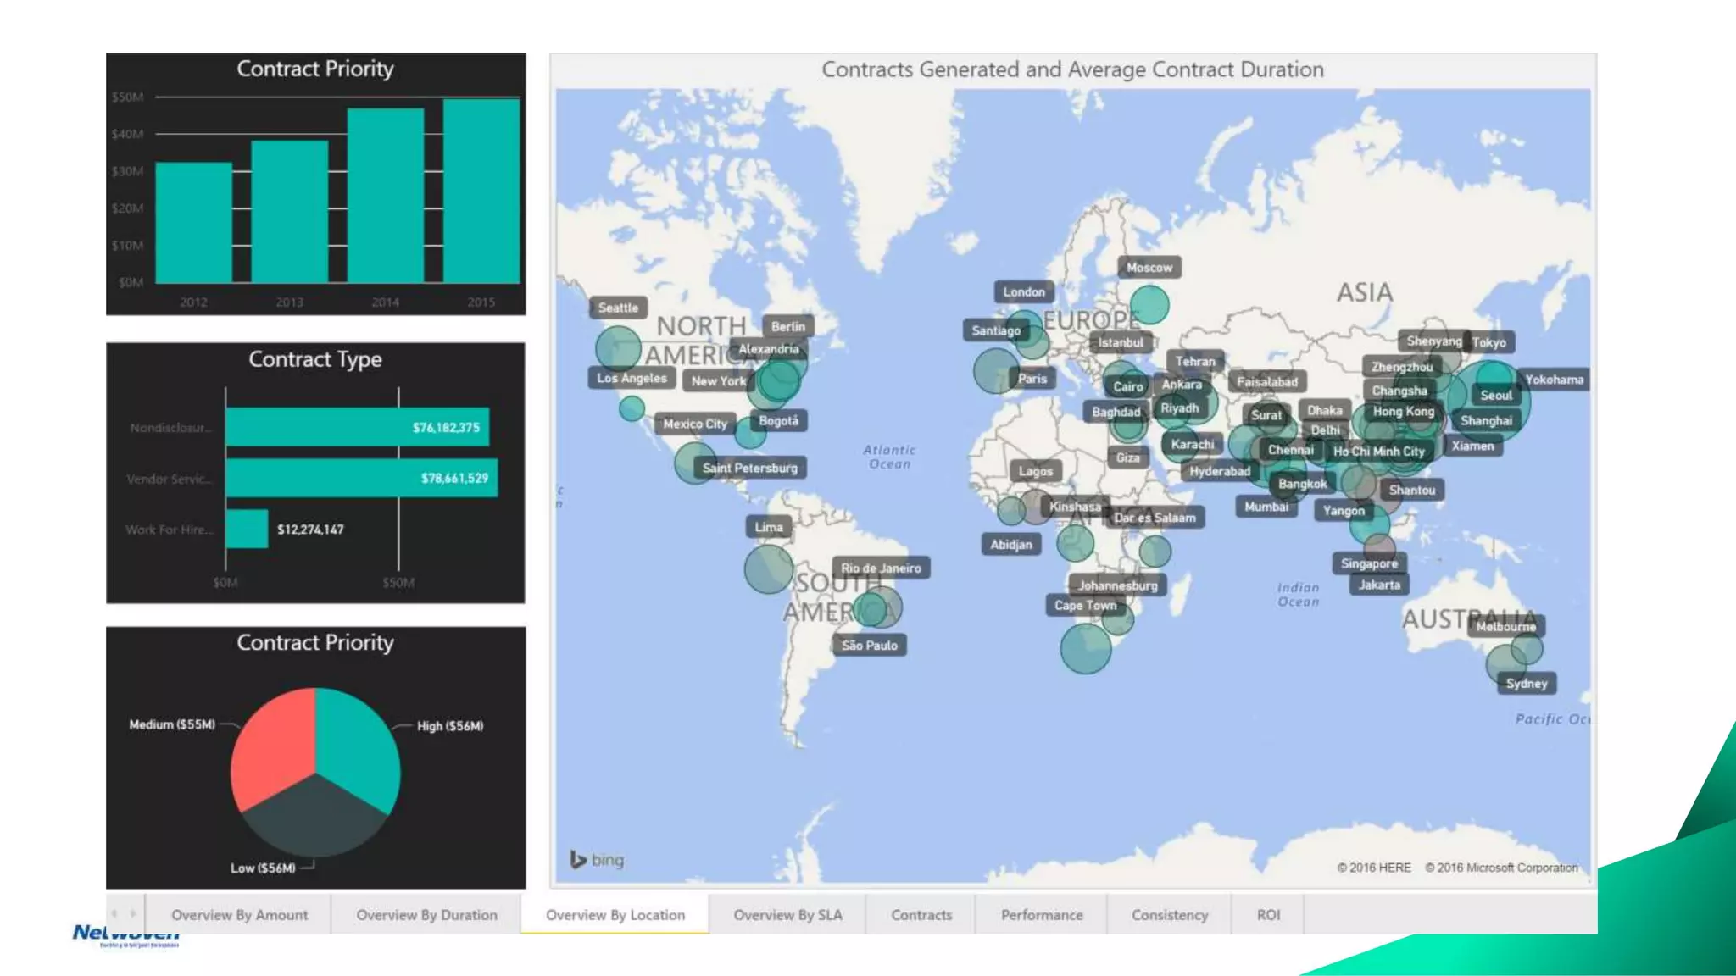Go to the Performance tab
The width and height of the screenshot is (1736, 976).
(1042, 915)
